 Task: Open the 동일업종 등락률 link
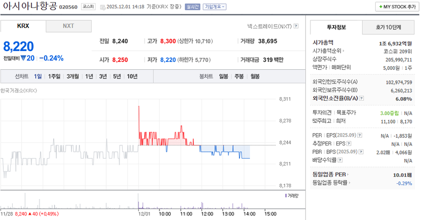point(331,183)
